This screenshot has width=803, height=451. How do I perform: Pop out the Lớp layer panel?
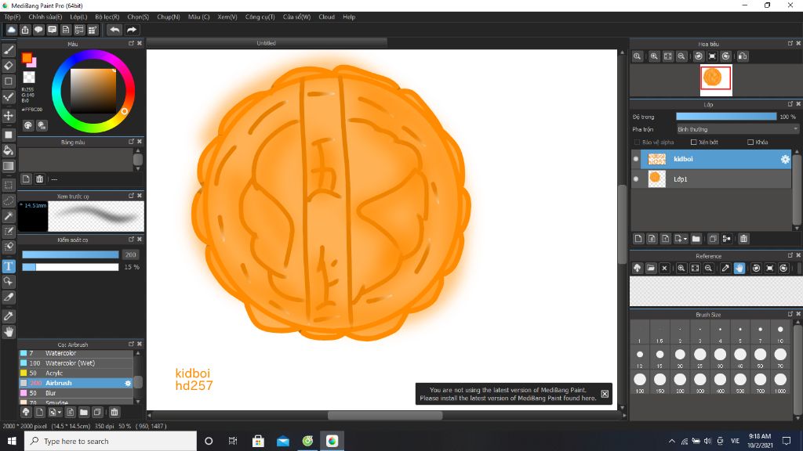[790, 104]
